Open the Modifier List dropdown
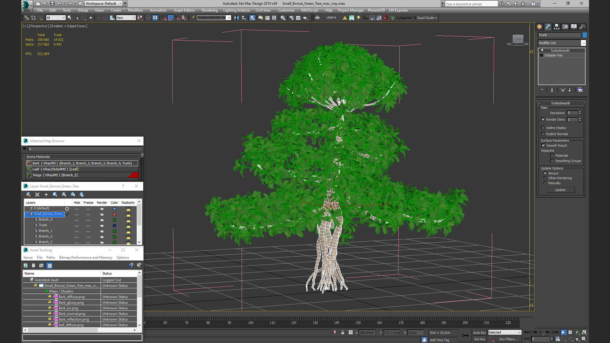The width and height of the screenshot is (610, 343). point(583,43)
